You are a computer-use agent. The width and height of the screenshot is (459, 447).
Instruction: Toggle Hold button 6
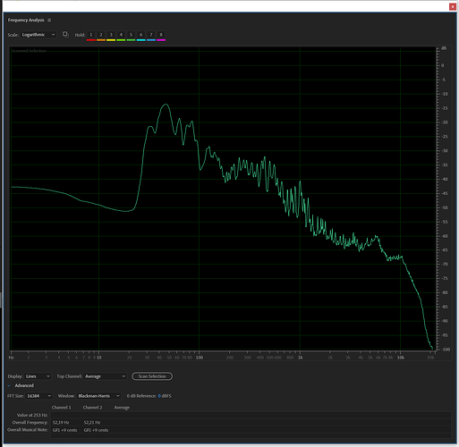(x=141, y=35)
